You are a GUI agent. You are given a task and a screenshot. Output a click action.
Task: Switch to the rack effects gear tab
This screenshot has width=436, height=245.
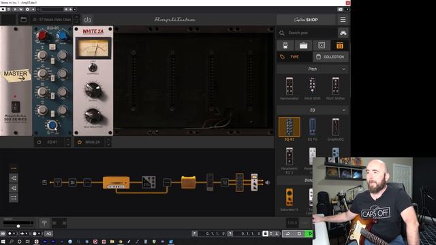coord(340,46)
